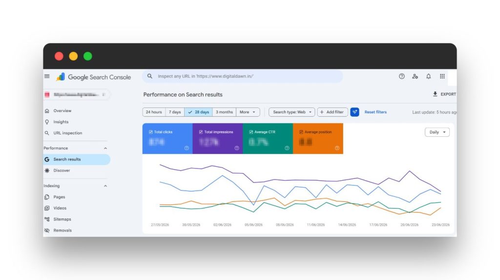
Task: Click the magnifier icon in the URL inspect bar
Action: tap(149, 76)
